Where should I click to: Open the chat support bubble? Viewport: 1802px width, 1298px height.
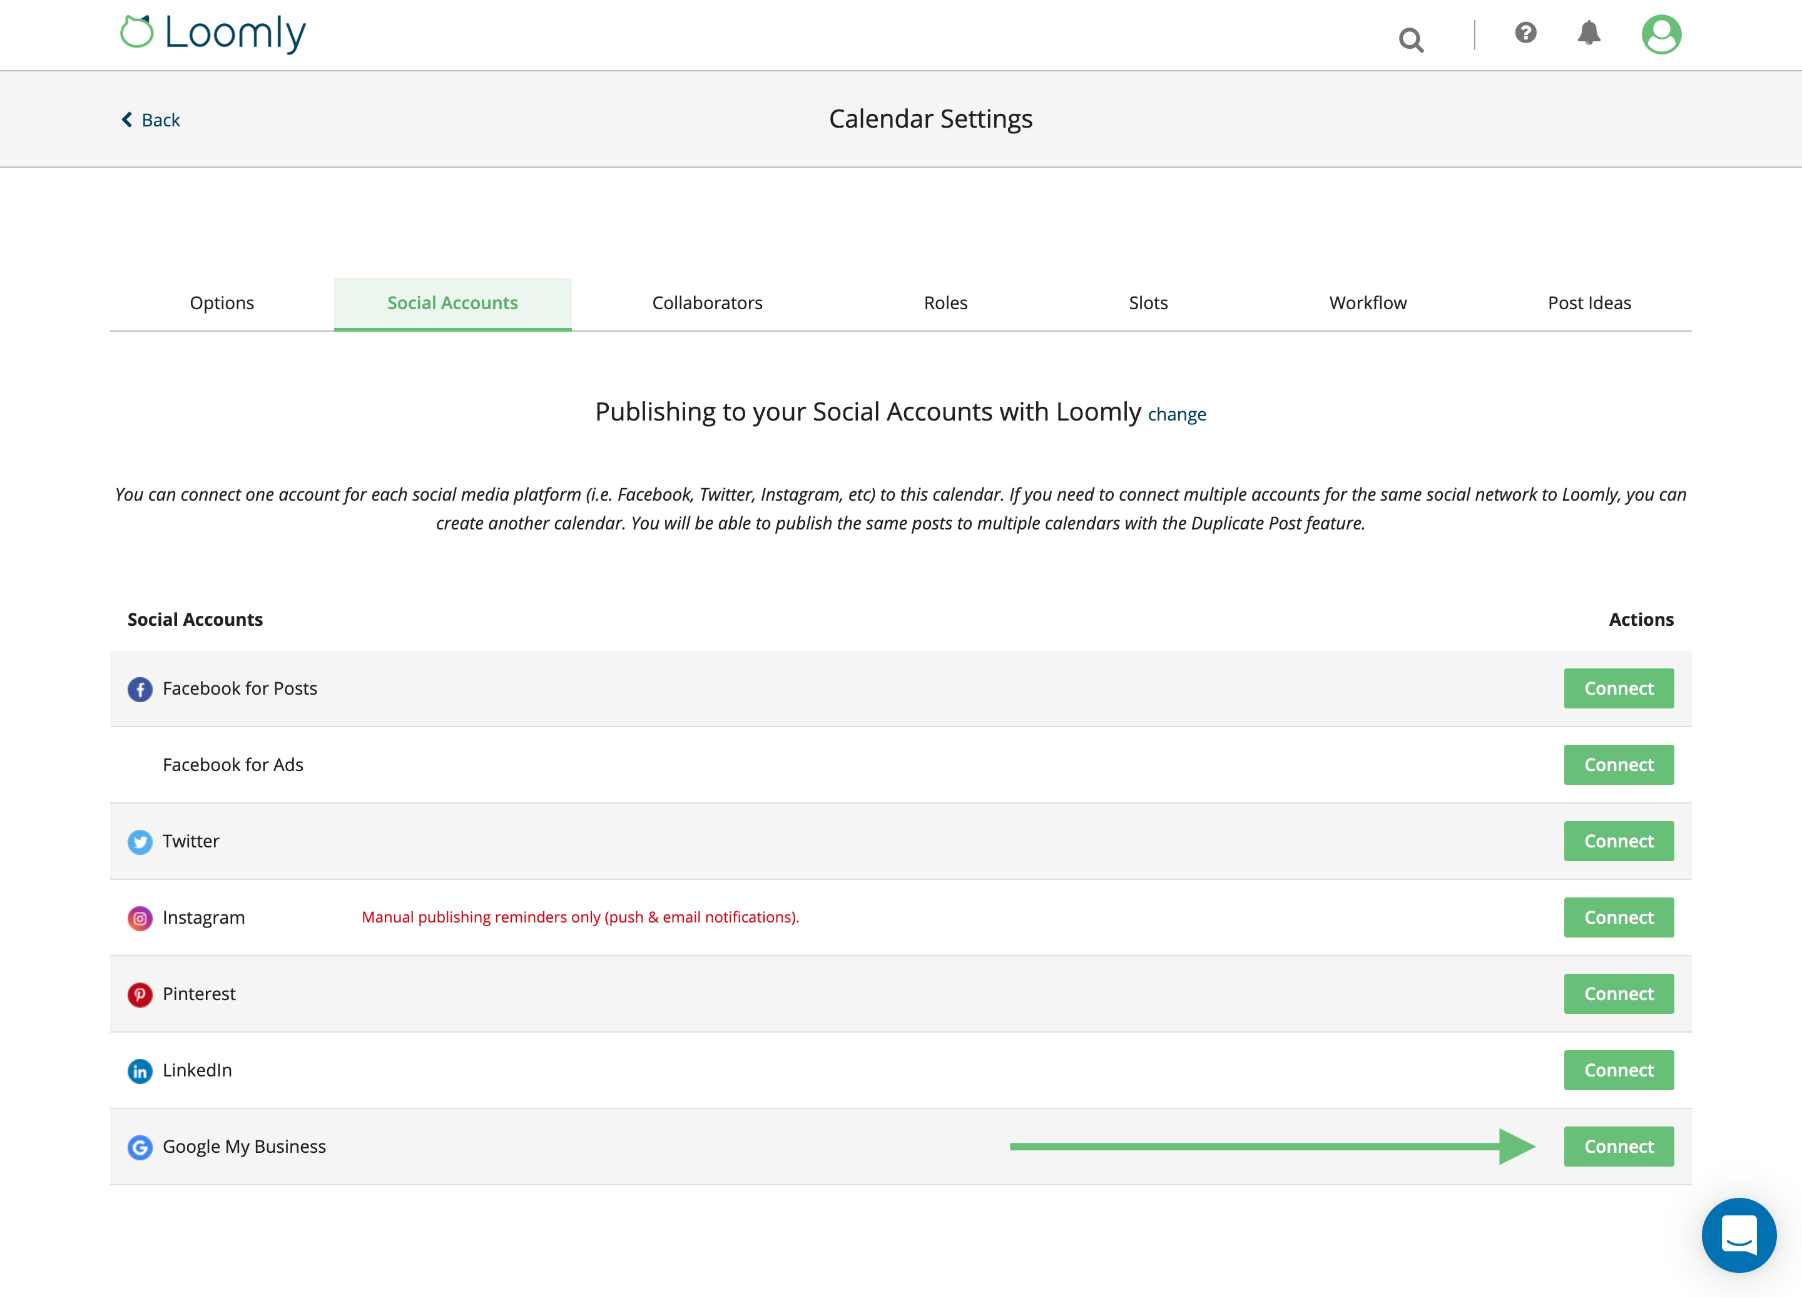(x=1739, y=1235)
